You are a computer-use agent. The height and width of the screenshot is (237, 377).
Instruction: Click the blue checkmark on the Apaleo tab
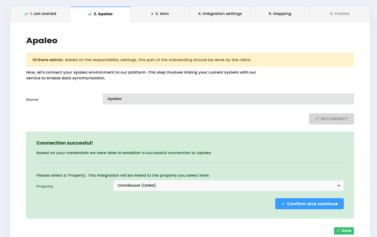(89, 14)
